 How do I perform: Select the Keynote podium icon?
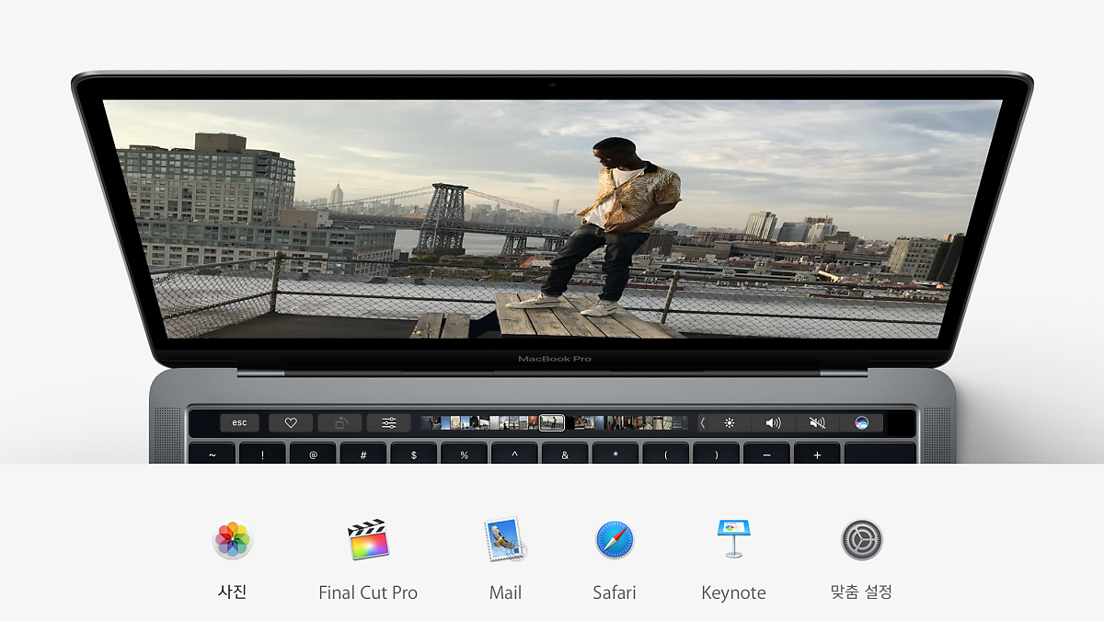733,539
